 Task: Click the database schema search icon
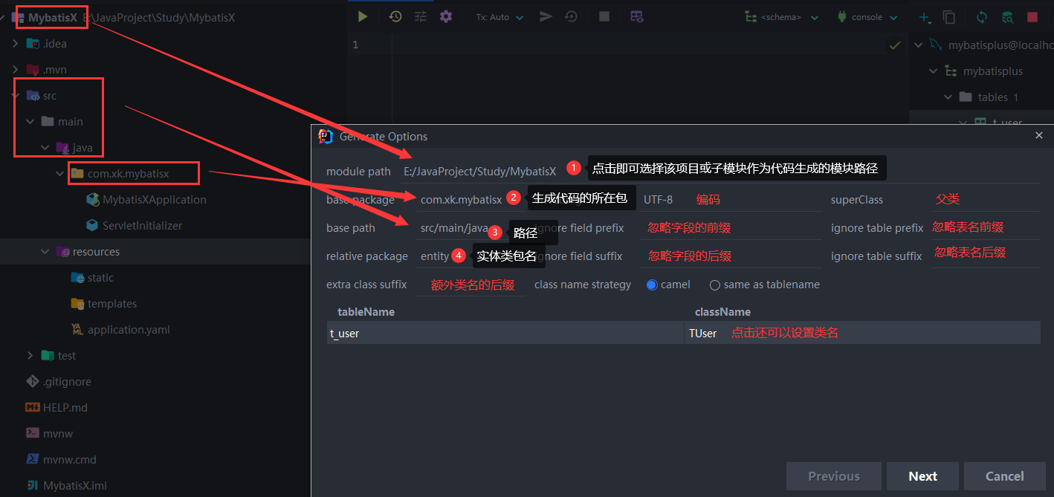click(x=1007, y=17)
